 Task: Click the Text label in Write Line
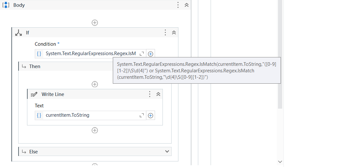point(39,106)
